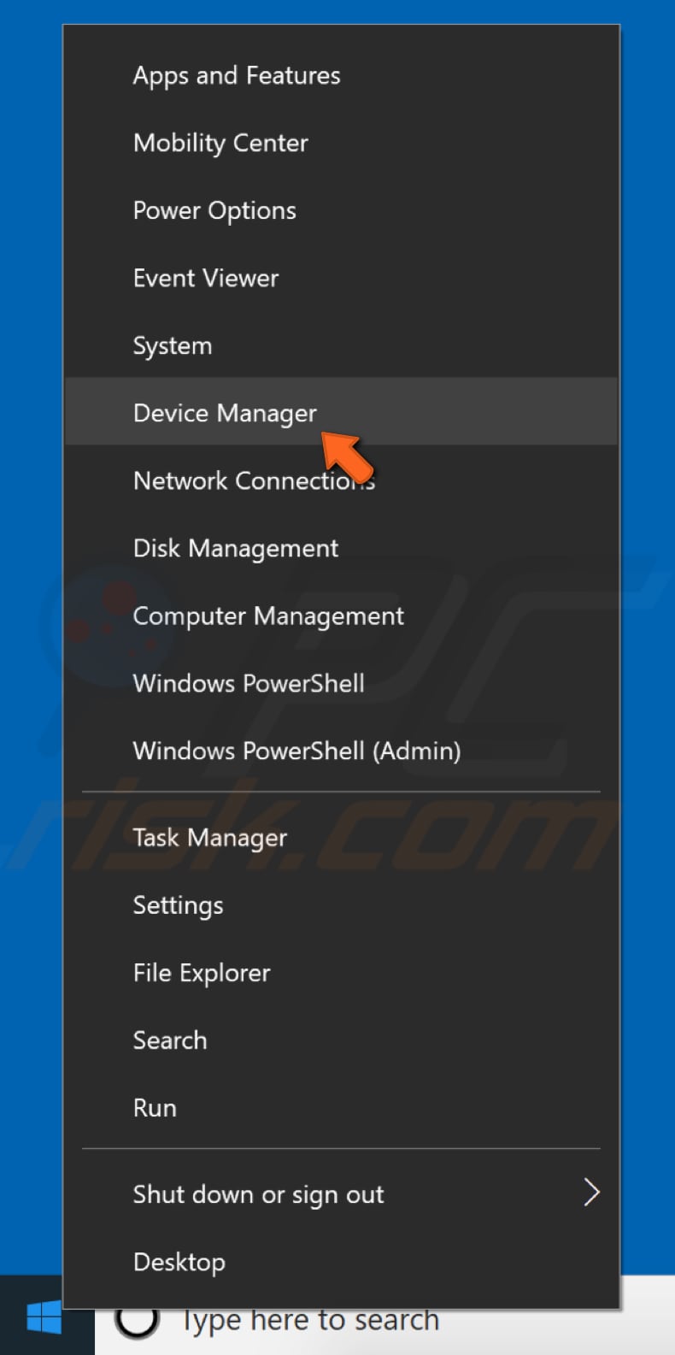Launch File Explorer
The height and width of the screenshot is (1355, 675).
[201, 973]
